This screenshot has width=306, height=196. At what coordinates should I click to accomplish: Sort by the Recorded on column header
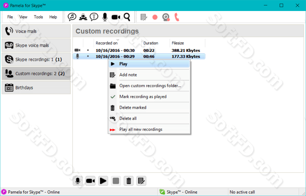tap(118, 43)
